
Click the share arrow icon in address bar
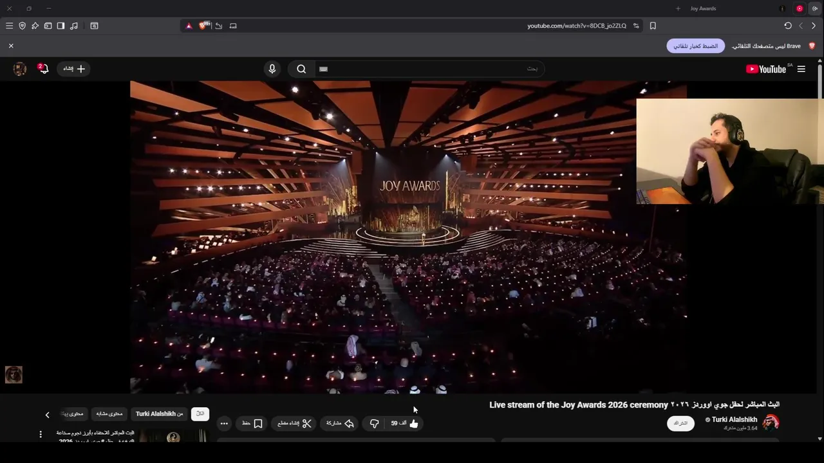click(219, 26)
